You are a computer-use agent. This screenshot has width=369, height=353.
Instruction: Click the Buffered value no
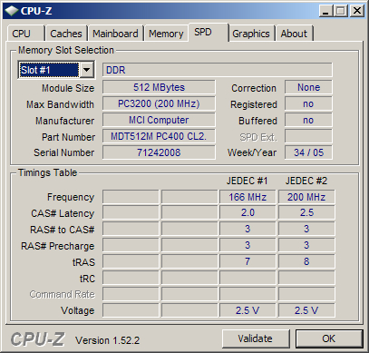pos(308,120)
